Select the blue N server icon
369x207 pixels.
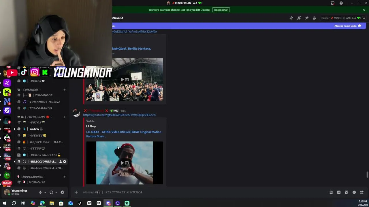[7, 101]
